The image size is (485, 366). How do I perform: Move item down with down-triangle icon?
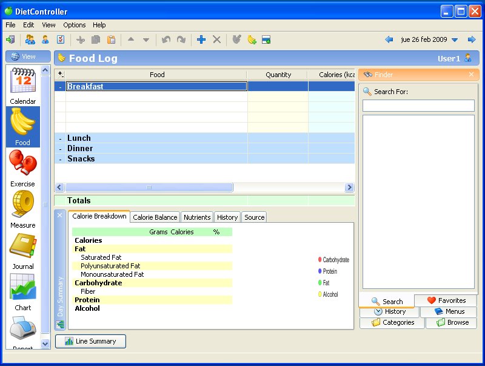point(146,40)
